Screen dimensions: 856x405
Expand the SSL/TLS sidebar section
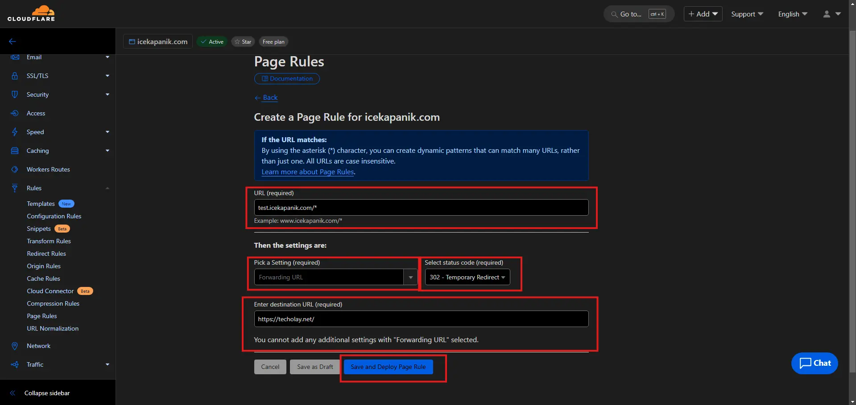click(108, 76)
